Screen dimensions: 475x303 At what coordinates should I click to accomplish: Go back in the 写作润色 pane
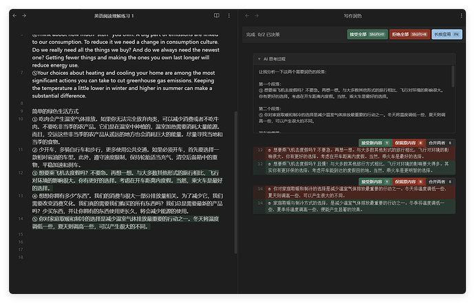(247, 15)
